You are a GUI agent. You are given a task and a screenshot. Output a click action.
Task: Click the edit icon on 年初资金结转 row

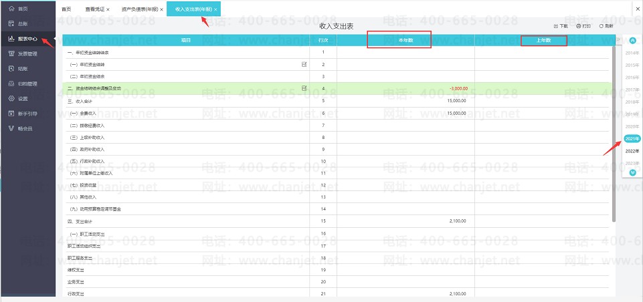(x=304, y=64)
